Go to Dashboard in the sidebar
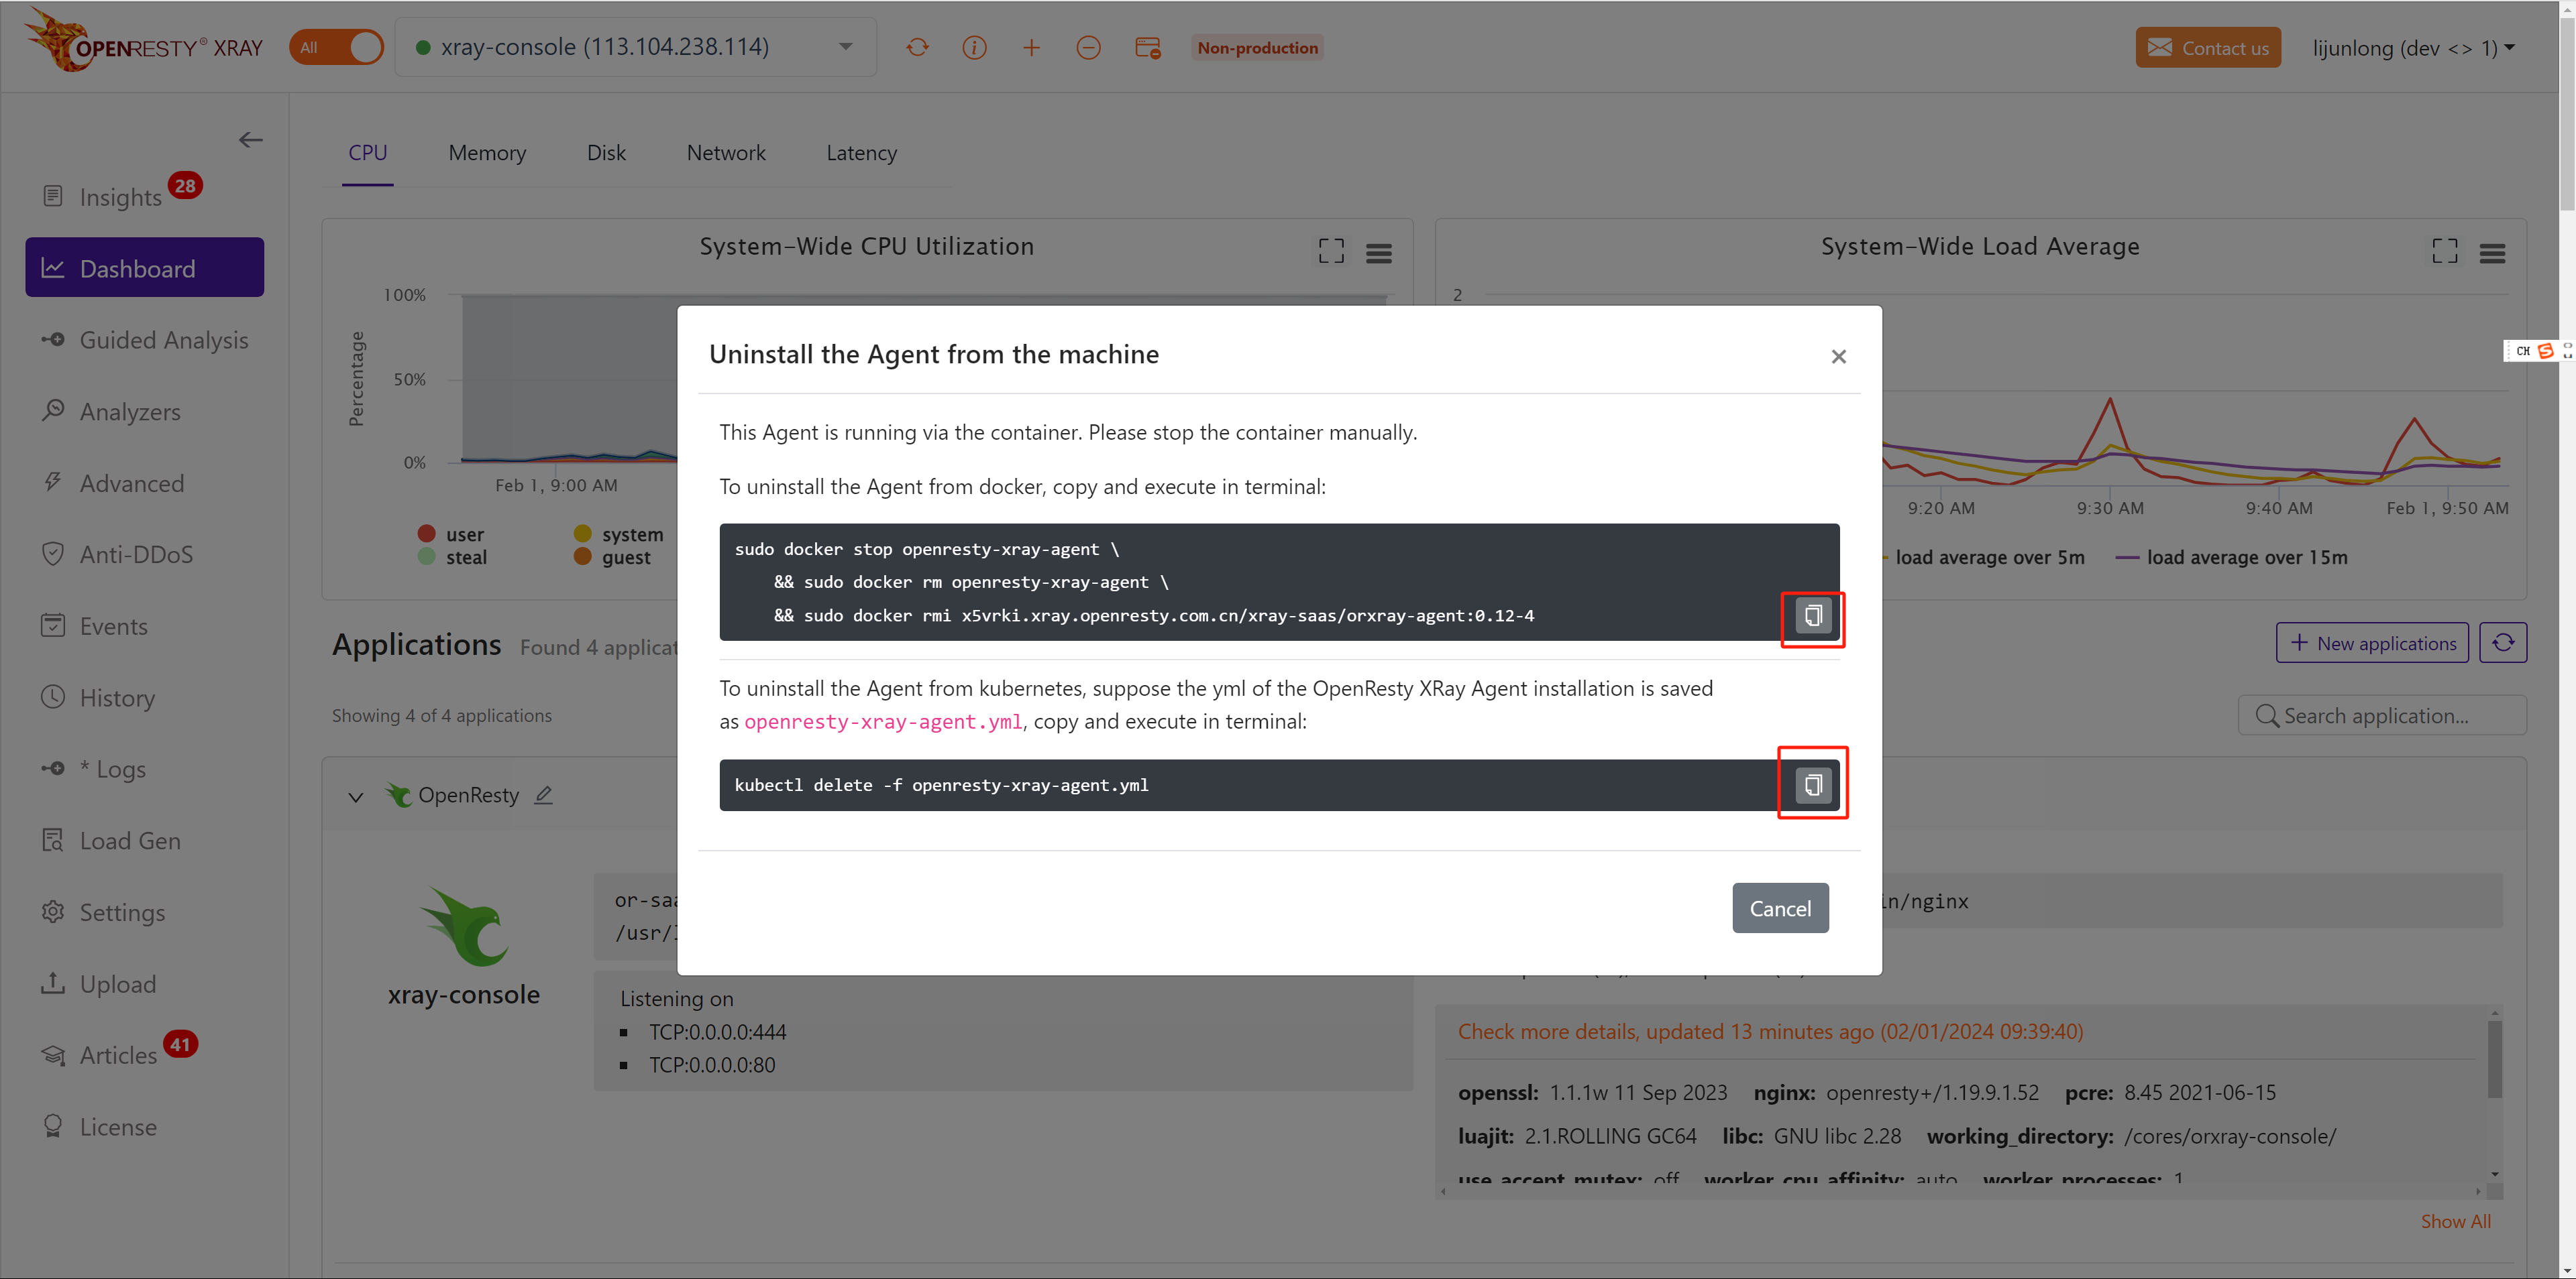 (x=145, y=267)
